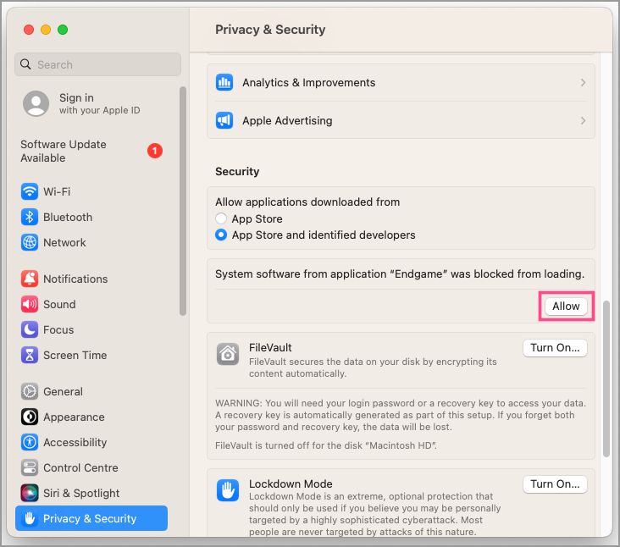Open the Notifications bell icon

pyautogui.click(x=30, y=279)
